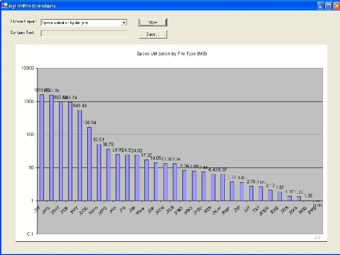
Task: Click the '2.76' value label
Action: coord(251,181)
